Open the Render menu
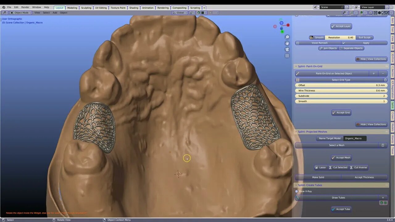 (x=25, y=7)
